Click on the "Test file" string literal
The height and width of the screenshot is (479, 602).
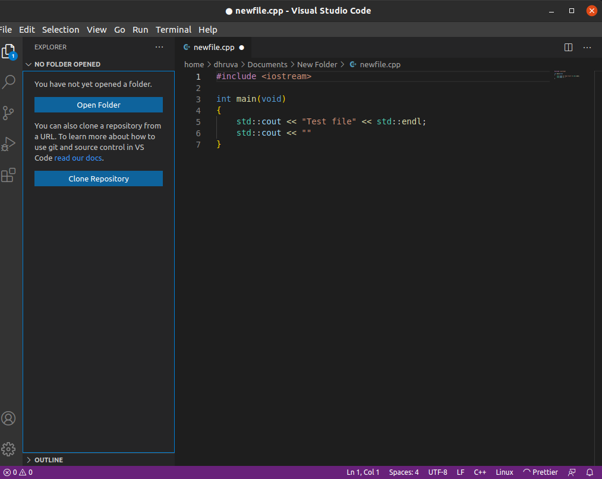(x=329, y=121)
